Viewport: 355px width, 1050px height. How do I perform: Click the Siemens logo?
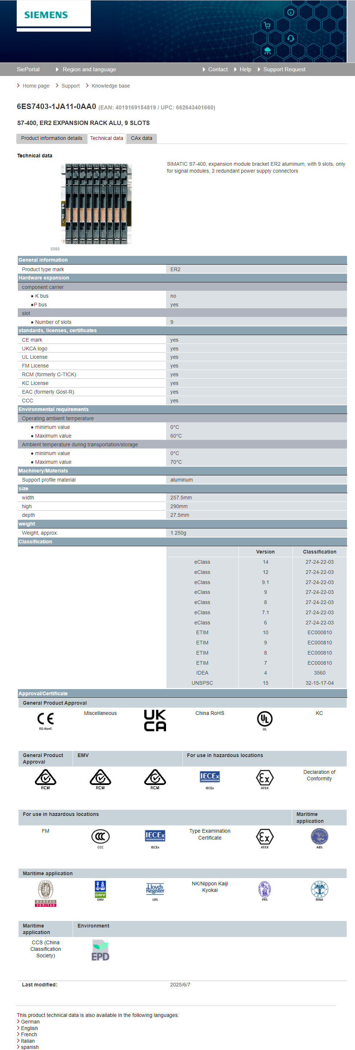(46, 15)
